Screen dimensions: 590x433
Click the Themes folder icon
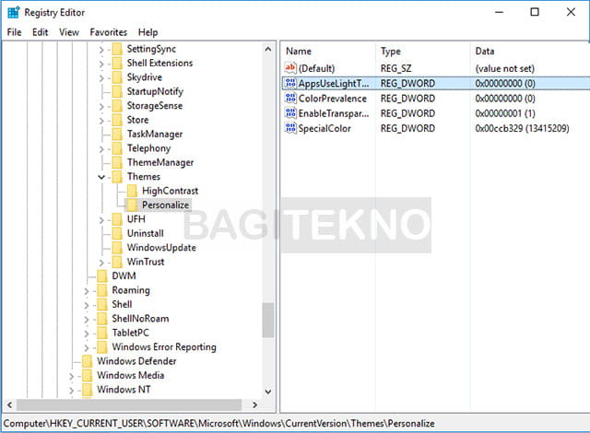[x=117, y=177]
